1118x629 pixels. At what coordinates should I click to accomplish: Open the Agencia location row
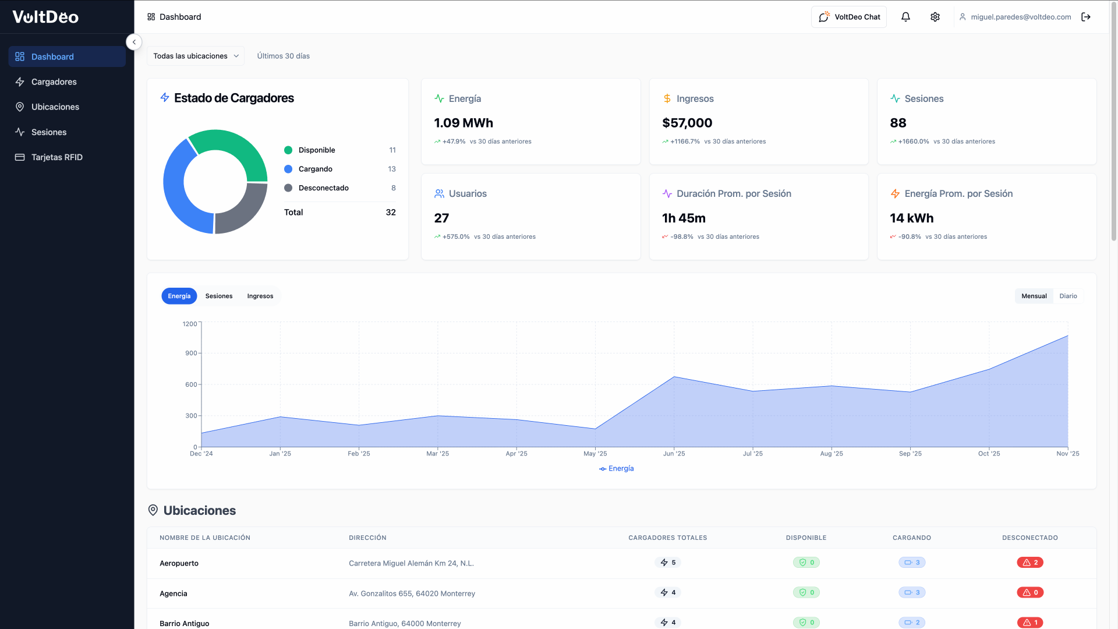tap(621, 593)
